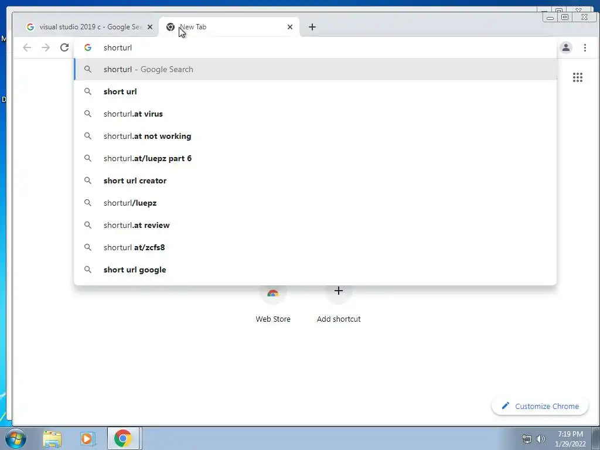Click search icon beside 'short url creator'
Screen dimensions: 600x450
pos(88,180)
